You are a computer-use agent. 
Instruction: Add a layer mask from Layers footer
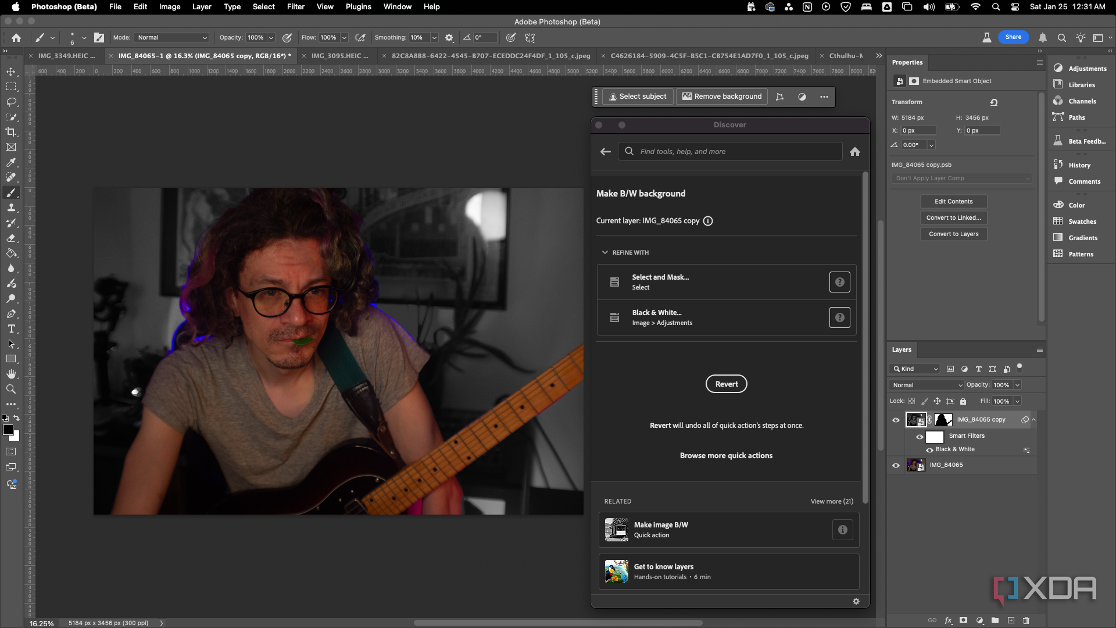pyautogui.click(x=963, y=620)
